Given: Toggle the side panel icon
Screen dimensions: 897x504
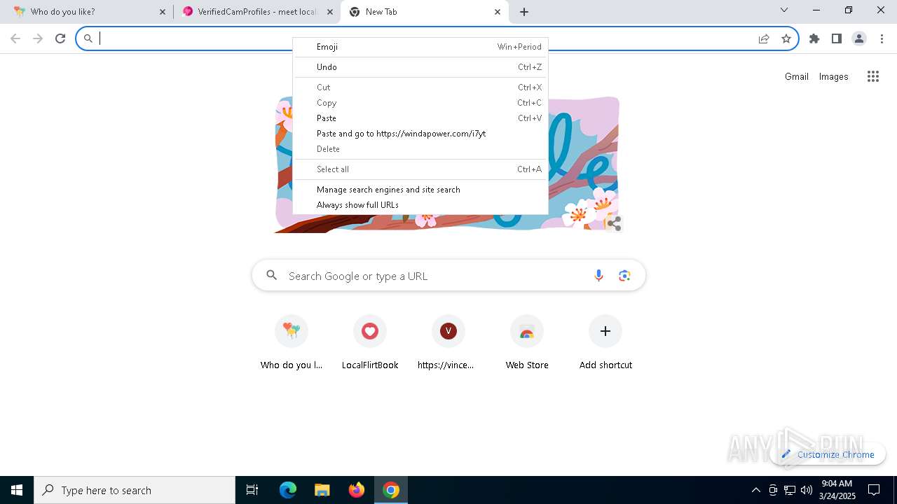Looking at the screenshot, I should 837,38.
